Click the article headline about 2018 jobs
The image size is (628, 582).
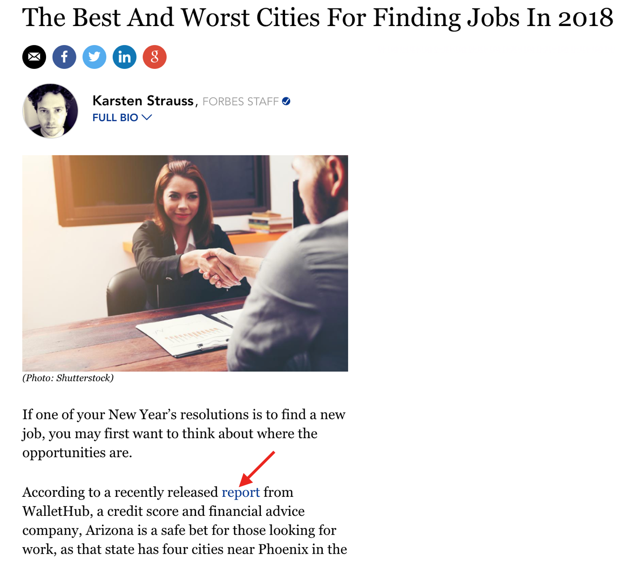[x=318, y=18]
